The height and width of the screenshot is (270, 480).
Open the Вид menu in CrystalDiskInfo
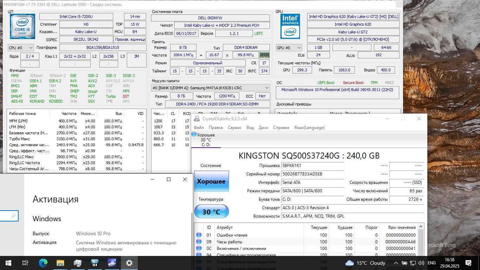250,128
